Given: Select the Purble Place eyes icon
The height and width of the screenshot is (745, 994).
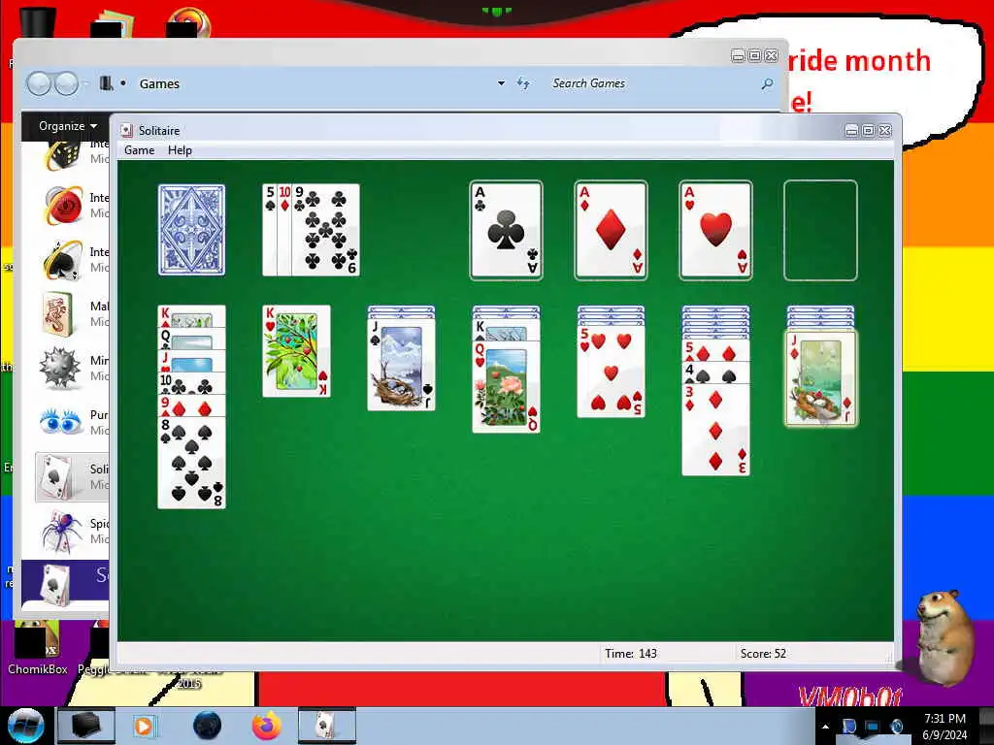Looking at the screenshot, I should point(61,422).
